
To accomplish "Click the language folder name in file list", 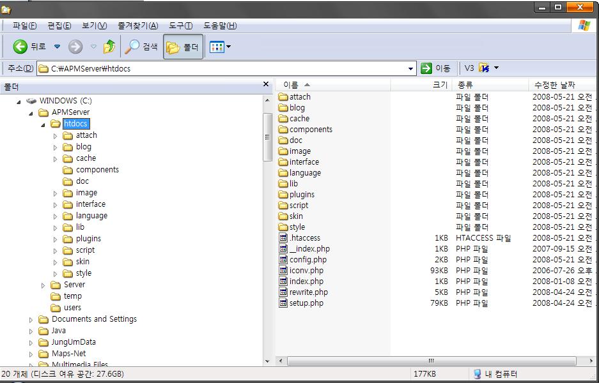I will (x=305, y=173).
